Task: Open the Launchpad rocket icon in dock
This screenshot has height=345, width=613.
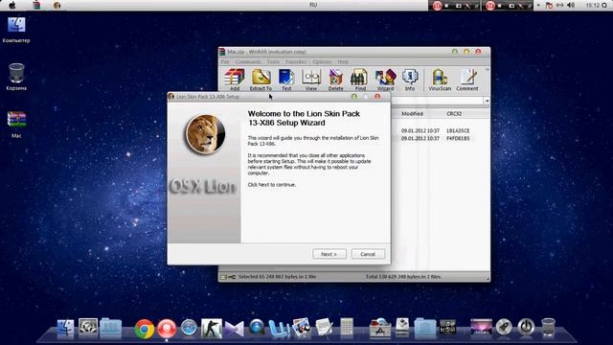Action: pos(504,327)
